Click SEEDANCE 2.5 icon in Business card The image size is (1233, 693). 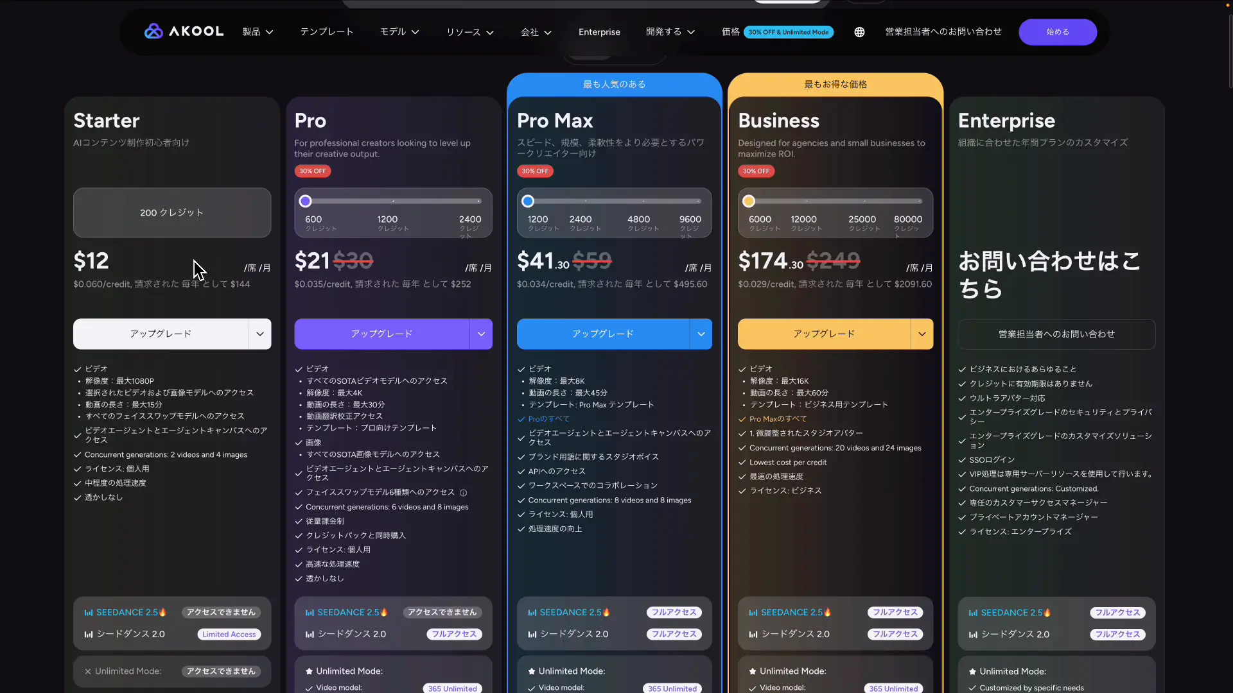(753, 613)
